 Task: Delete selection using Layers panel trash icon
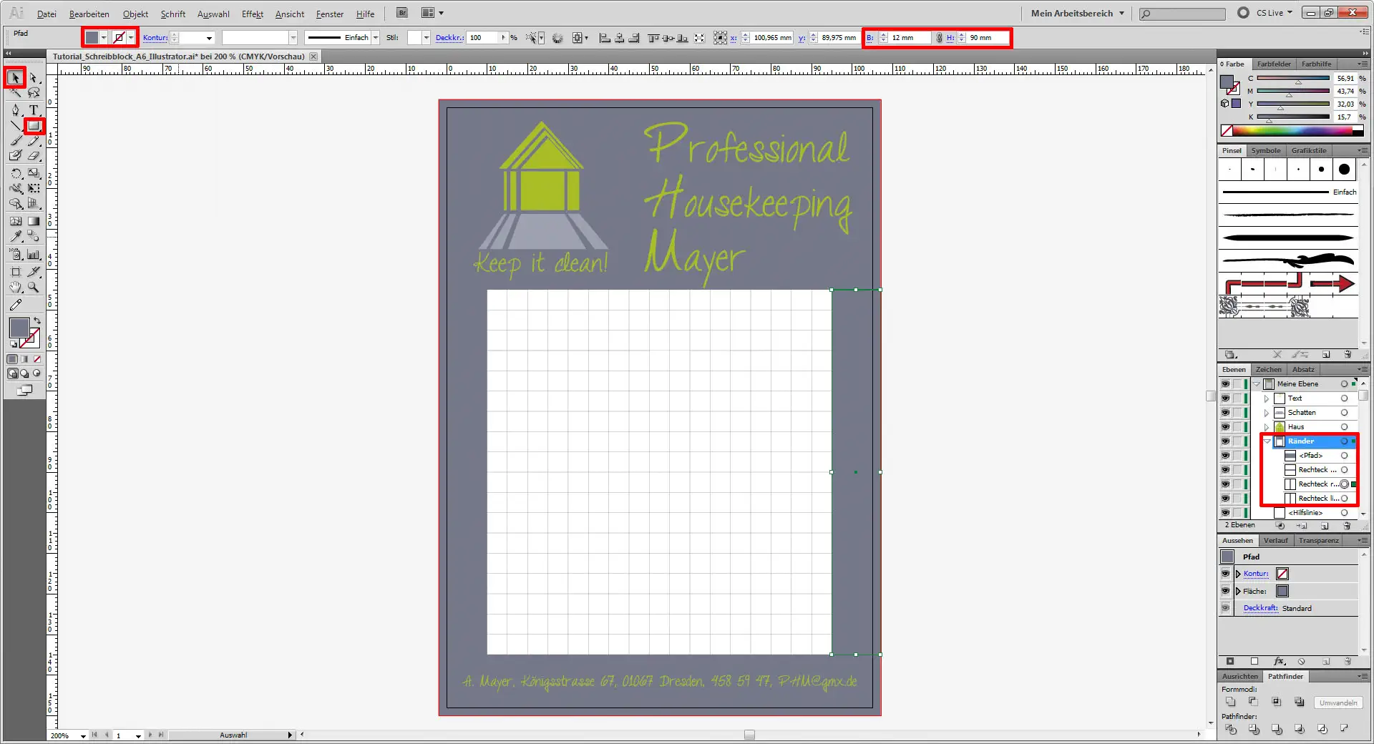[x=1347, y=526]
